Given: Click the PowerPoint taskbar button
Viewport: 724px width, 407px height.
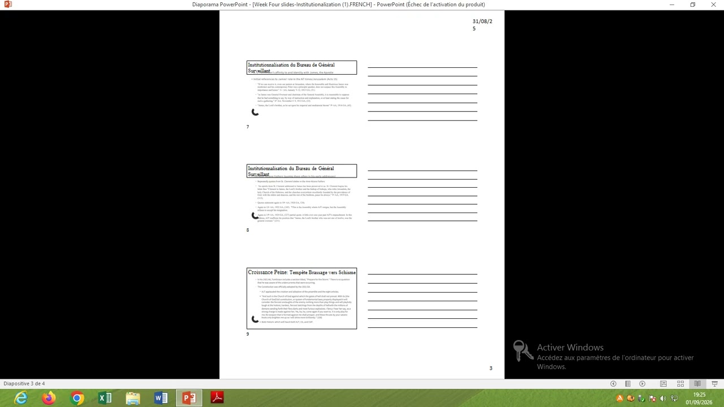Looking at the screenshot, I should [189, 398].
